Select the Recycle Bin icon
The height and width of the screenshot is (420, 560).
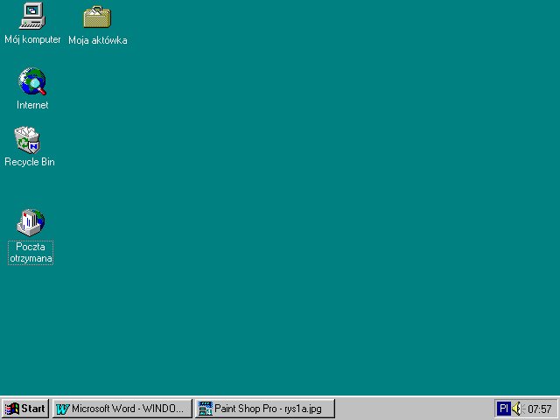click(28, 139)
